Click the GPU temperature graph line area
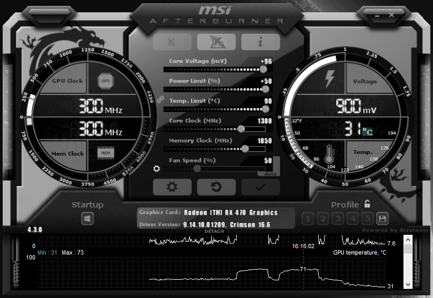The image size is (433, 298). [x=211, y=274]
